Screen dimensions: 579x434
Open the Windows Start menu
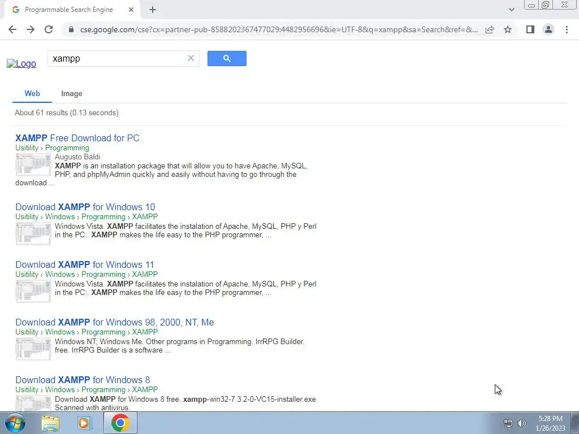15,423
